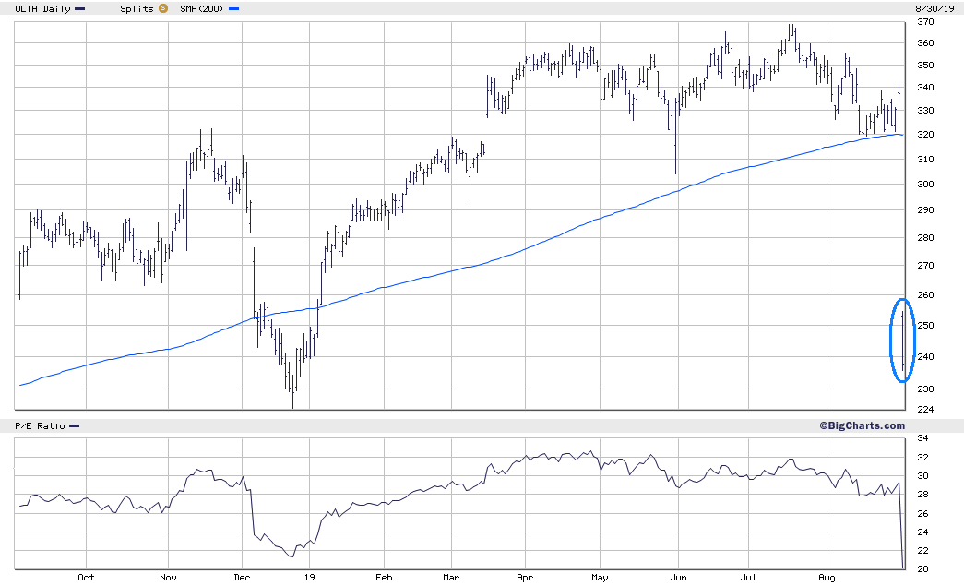Click the Apr label on time axis
Viewport: 964px width, 586px height.
tap(525, 578)
